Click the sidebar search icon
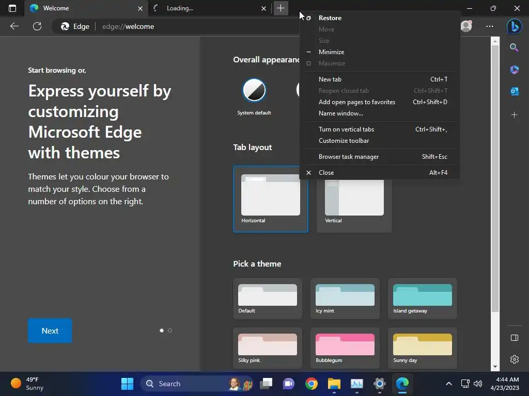 (514, 47)
